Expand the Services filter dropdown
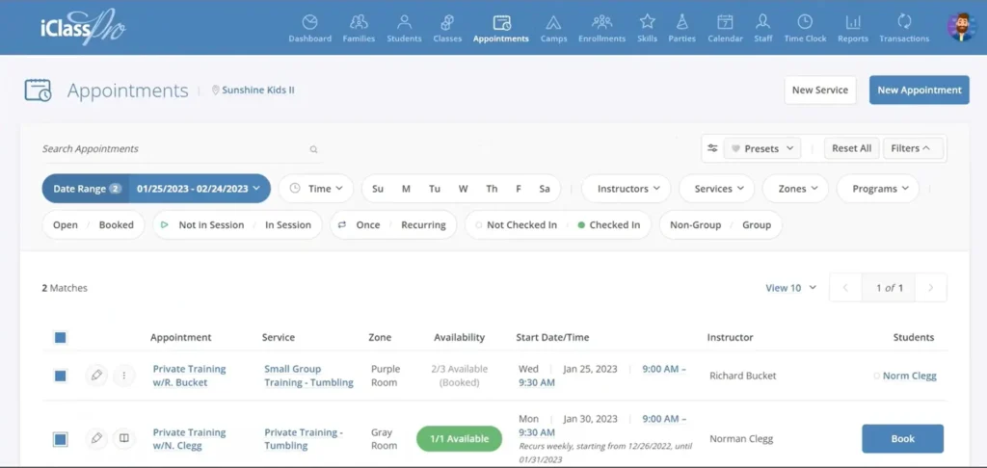Screen dimensions: 987x468 (716, 188)
